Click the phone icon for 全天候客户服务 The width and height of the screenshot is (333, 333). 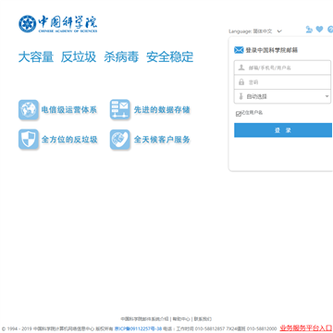tap(120, 140)
